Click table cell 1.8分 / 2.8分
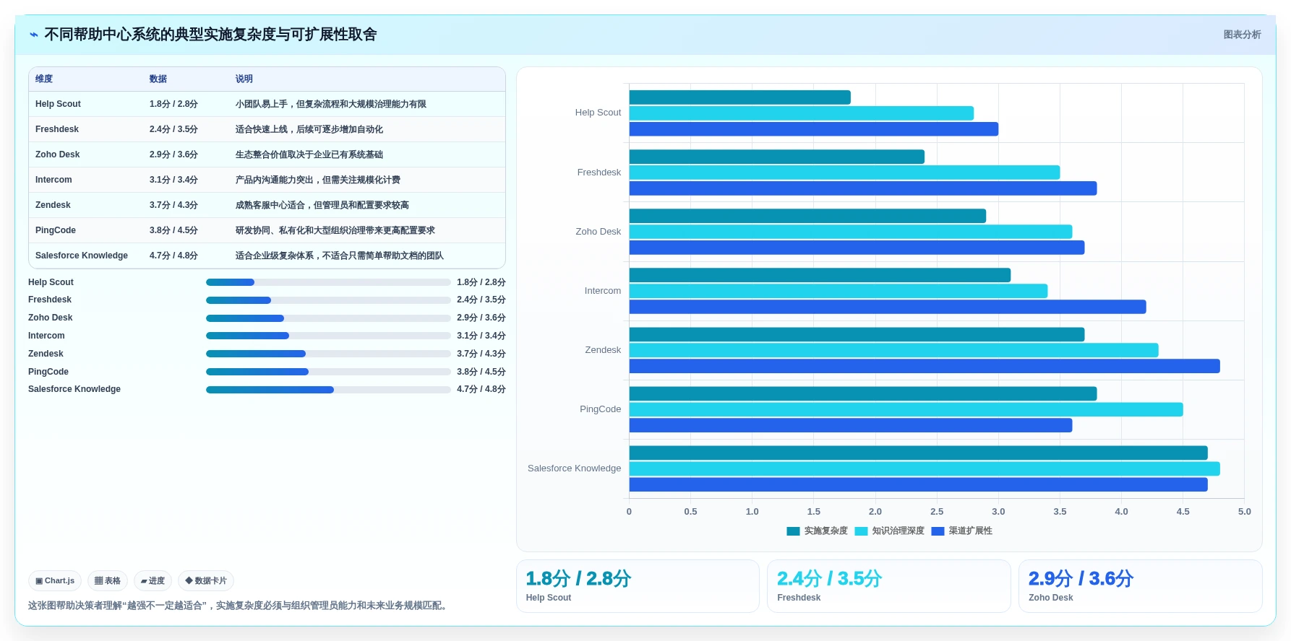 173,104
